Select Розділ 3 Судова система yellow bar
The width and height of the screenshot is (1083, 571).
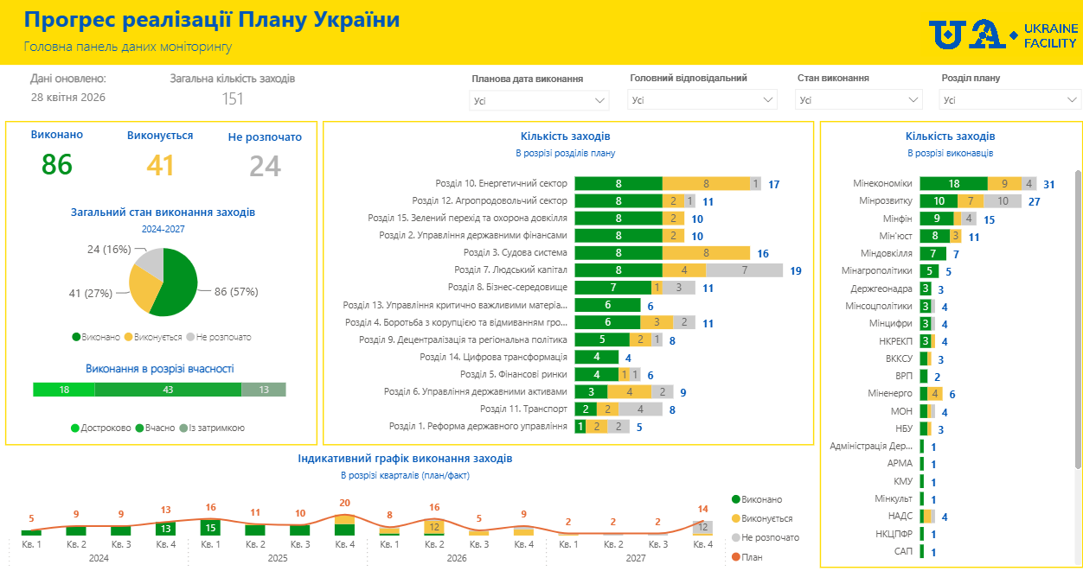706,253
